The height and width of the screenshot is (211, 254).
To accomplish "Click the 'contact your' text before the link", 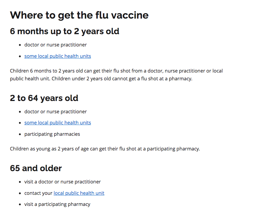I will pyautogui.click(x=39, y=193).
